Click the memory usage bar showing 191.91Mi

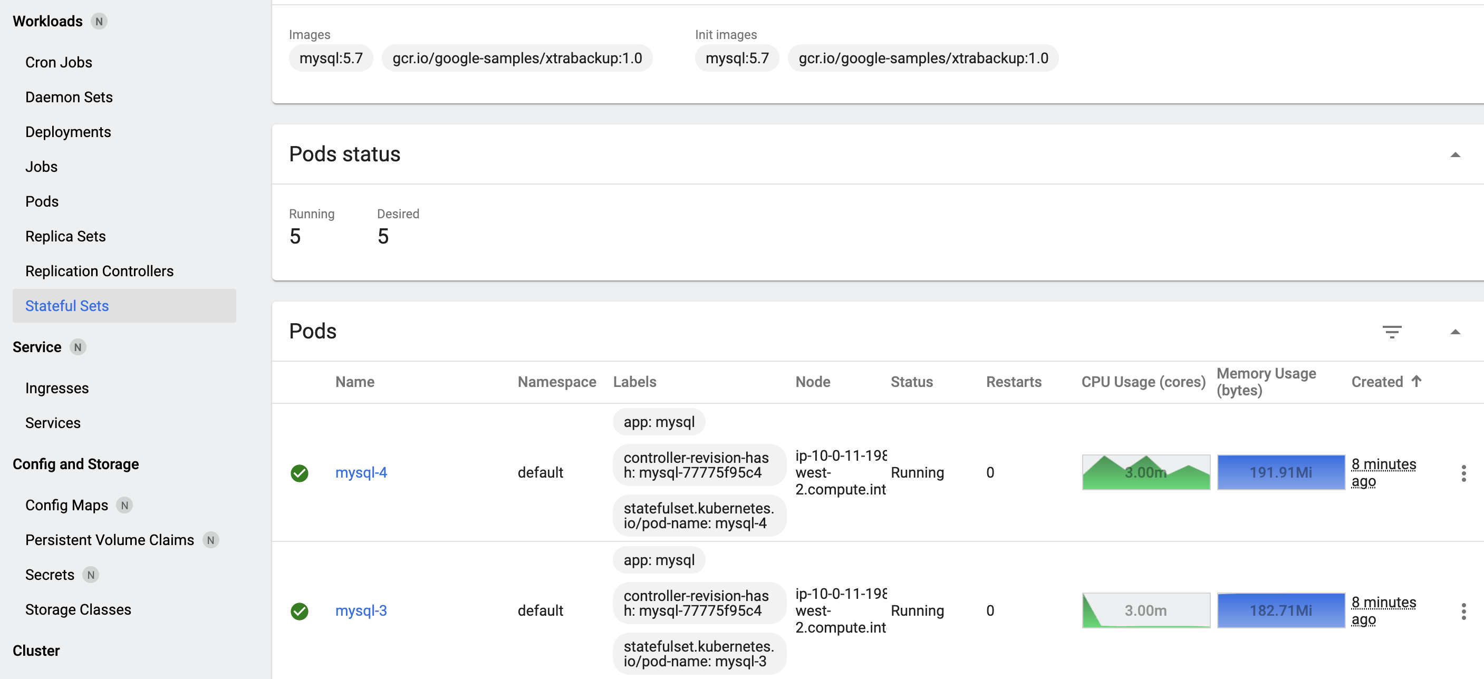pos(1281,472)
